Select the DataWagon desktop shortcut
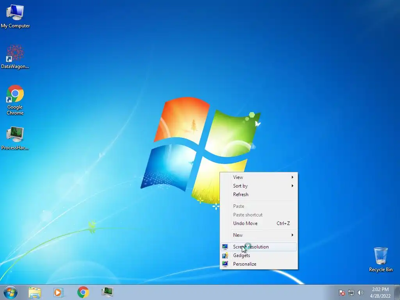 point(15,57)
